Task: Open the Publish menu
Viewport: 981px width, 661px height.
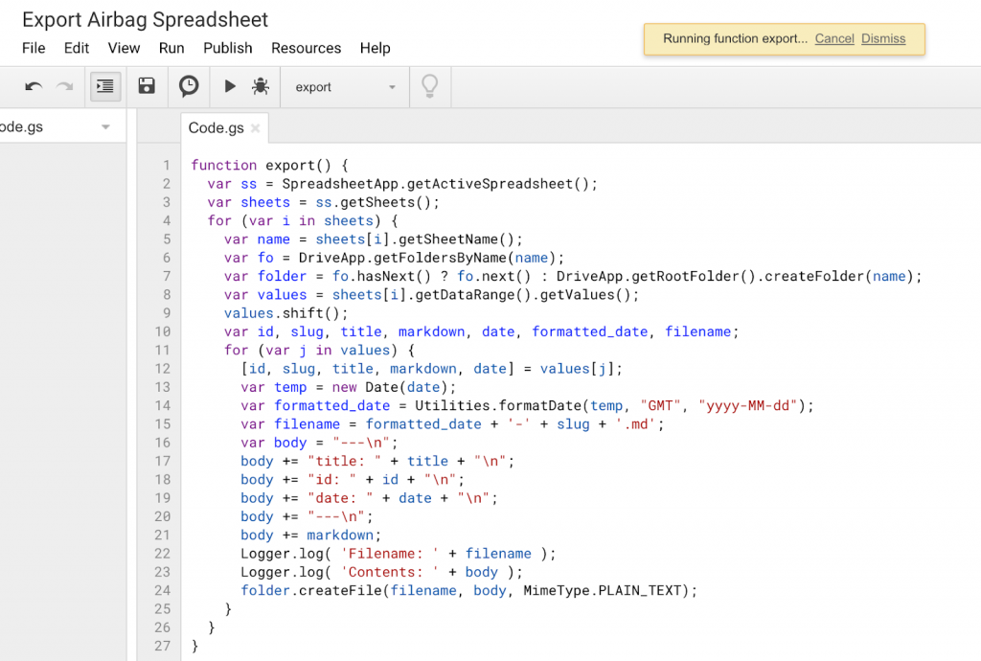Action: 228,48
